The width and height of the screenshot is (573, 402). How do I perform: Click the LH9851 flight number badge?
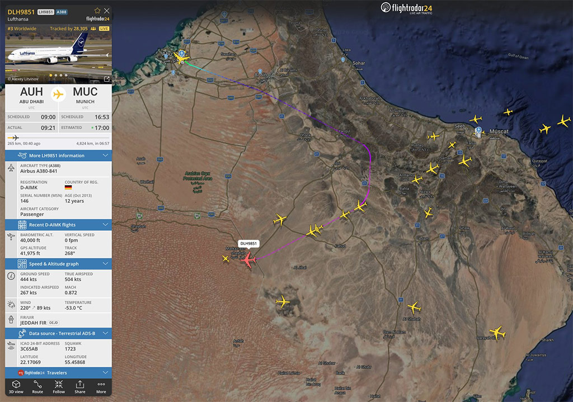(45, 11)
